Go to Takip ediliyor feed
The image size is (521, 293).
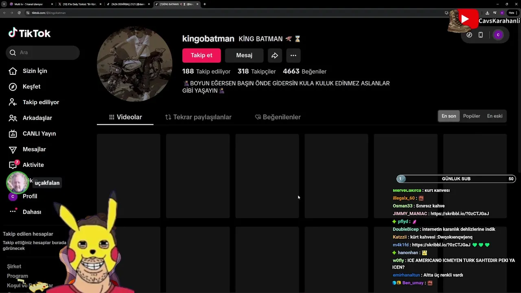[x=34, y=102]
